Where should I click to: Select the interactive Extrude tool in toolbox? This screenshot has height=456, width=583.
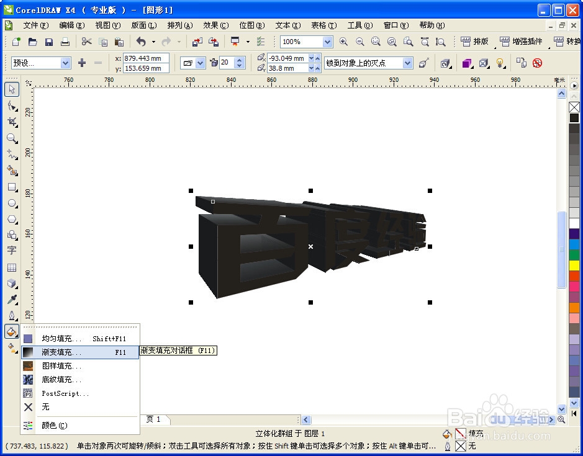12,284
